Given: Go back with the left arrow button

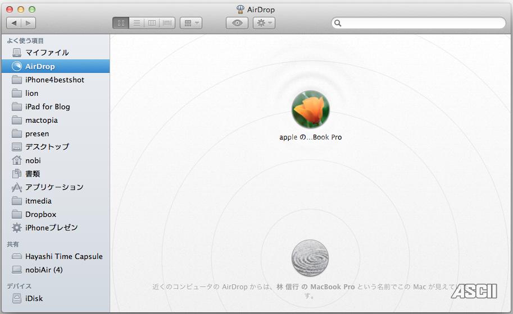Looking at the screenshot, I should (x=13, y=23).
